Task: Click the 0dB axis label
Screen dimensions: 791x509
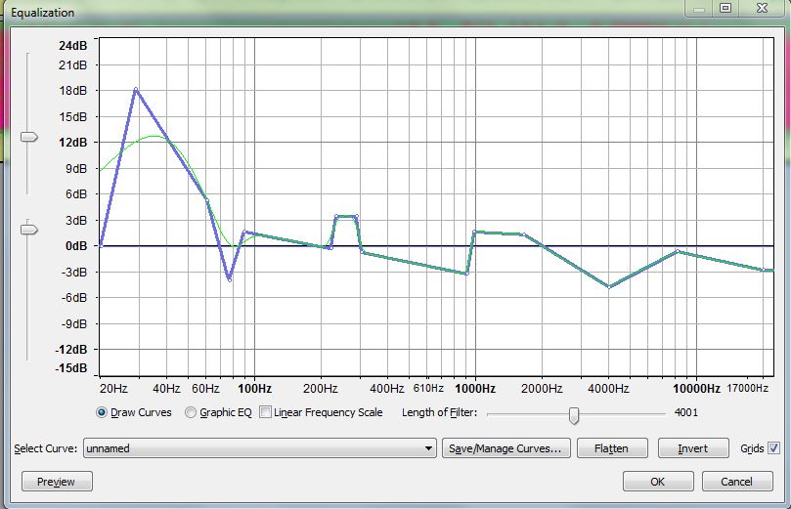Action: click(76, 246)
